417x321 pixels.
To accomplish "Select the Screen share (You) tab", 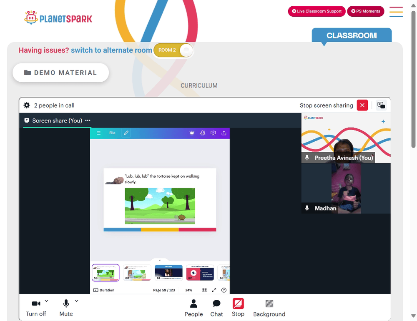I will [x=57, y=120].
